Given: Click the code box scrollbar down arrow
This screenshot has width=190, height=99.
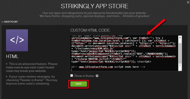Looking at the screenshot, I should click(180, 65).
